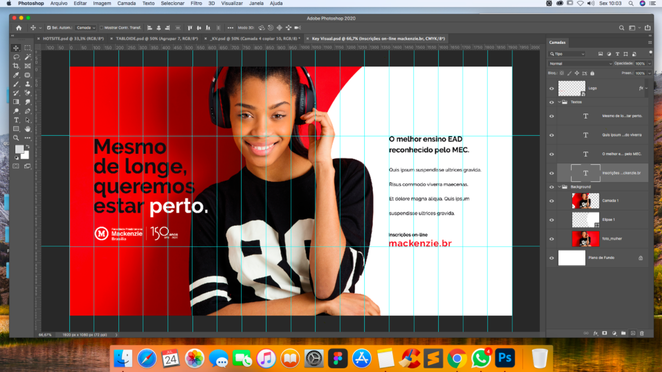Image resolution: width=662 pixels, height=372 pixels.
Task: Hide the Plano de Fundo layer
Action: click(x=551, y=258)
